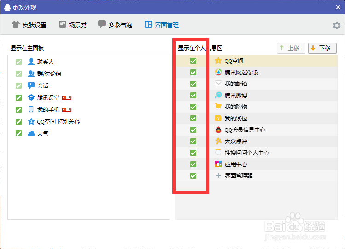The height and width of the screenshot is (249, 345).
Task: Toggle the 群/讨论组 checkbox
Action: pyautogui.click(x=19, y=74)
